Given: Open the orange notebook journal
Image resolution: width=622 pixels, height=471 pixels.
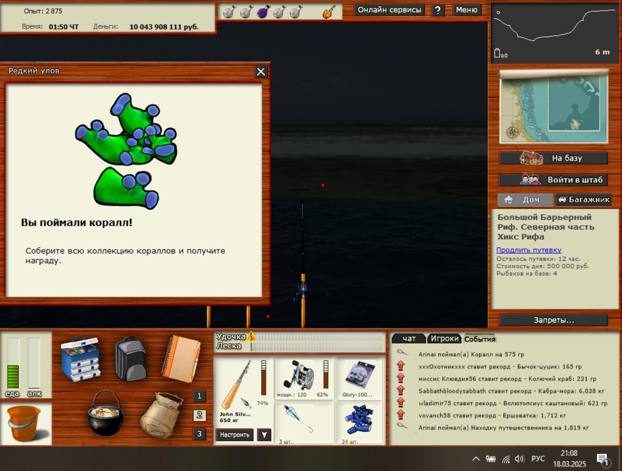Looking at the screenshot, I should [x=181, y=358].
